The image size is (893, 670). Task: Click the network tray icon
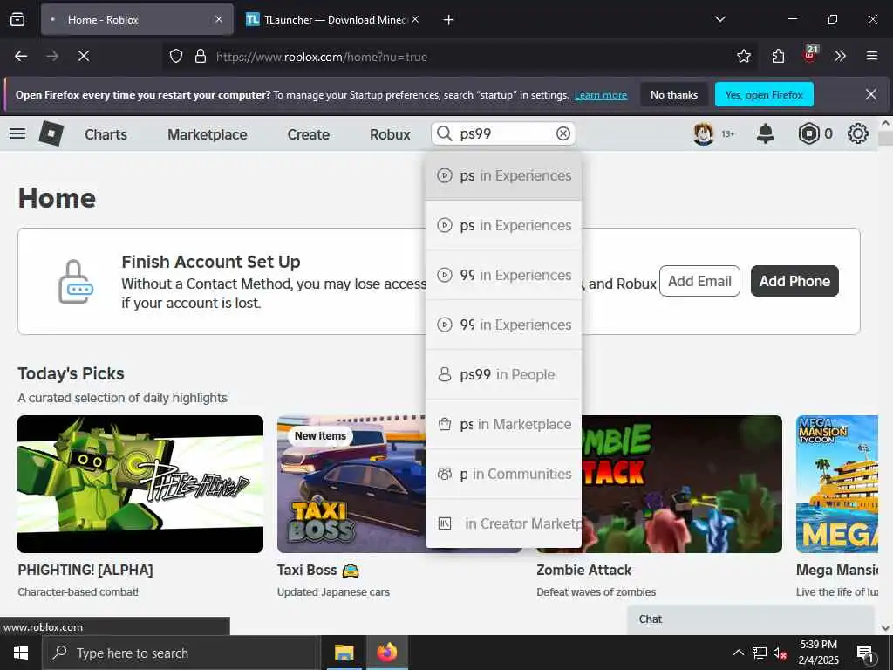pyautogui.click(x=760, y=653)
